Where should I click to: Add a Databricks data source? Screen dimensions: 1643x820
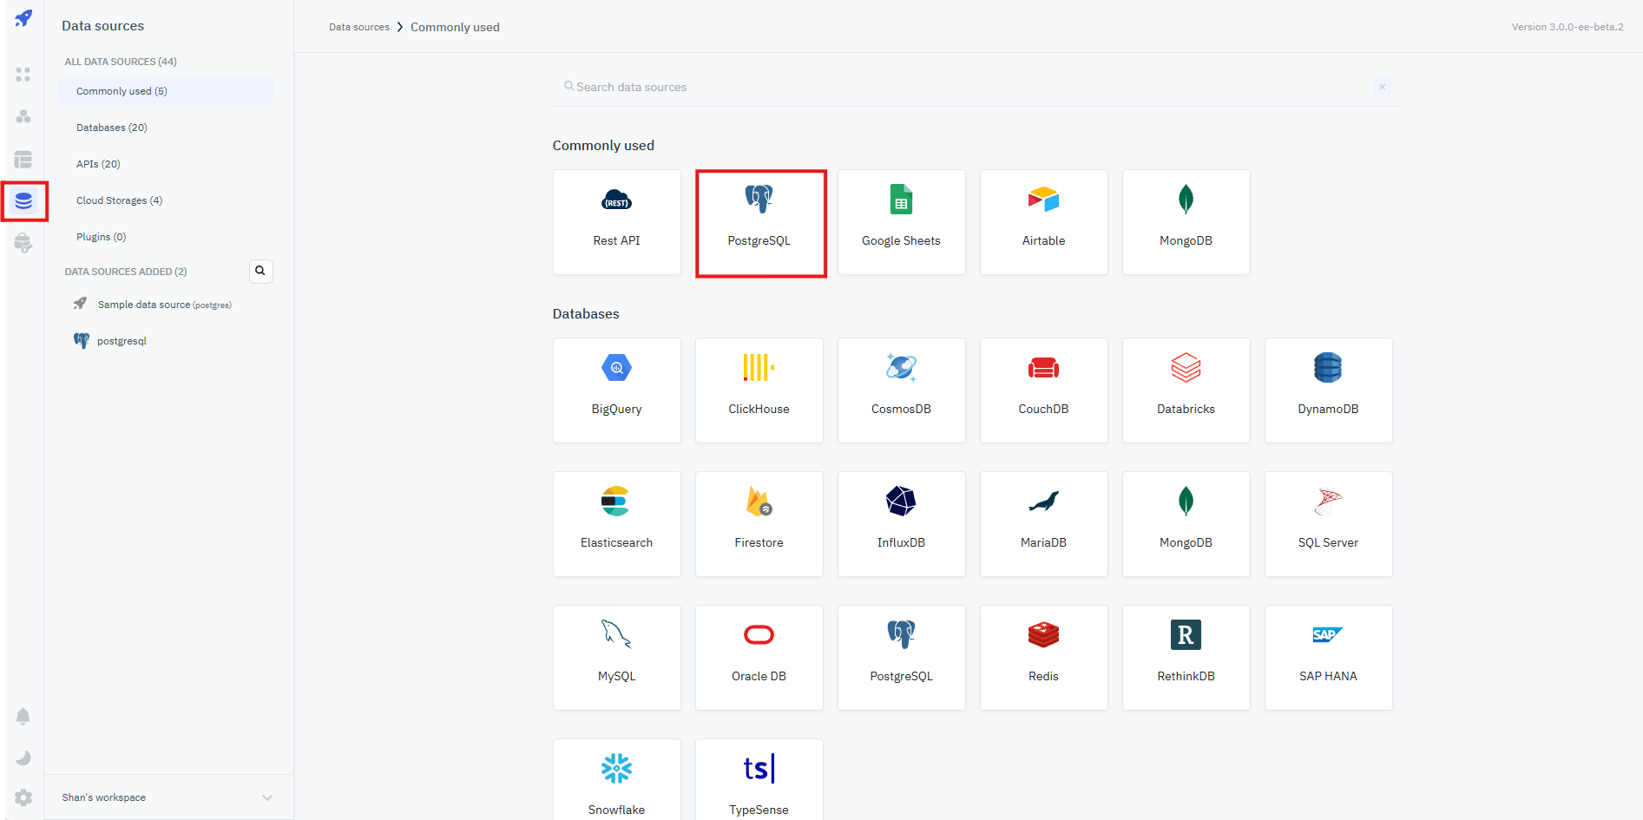tap(1186, 390)
